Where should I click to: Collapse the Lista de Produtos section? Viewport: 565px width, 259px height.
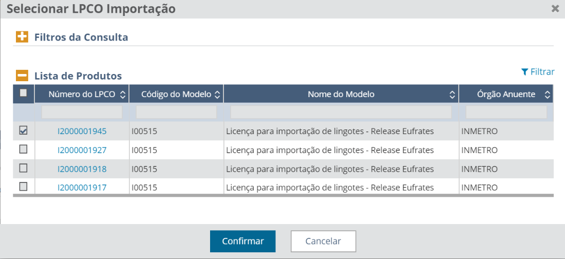click(22, 76)
